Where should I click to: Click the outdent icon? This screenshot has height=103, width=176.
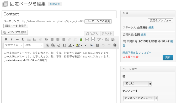pos(40,39)
